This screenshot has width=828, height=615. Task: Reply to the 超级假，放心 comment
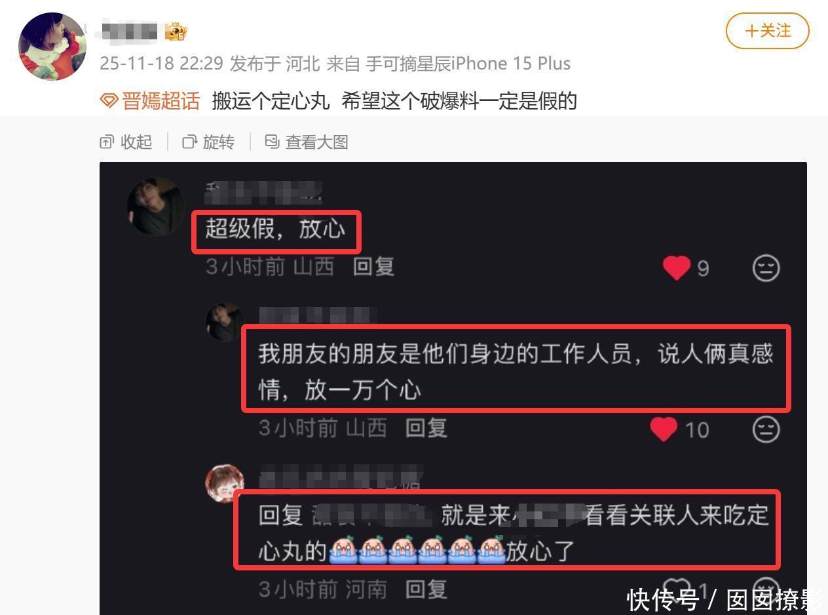(x=373, y=266)
